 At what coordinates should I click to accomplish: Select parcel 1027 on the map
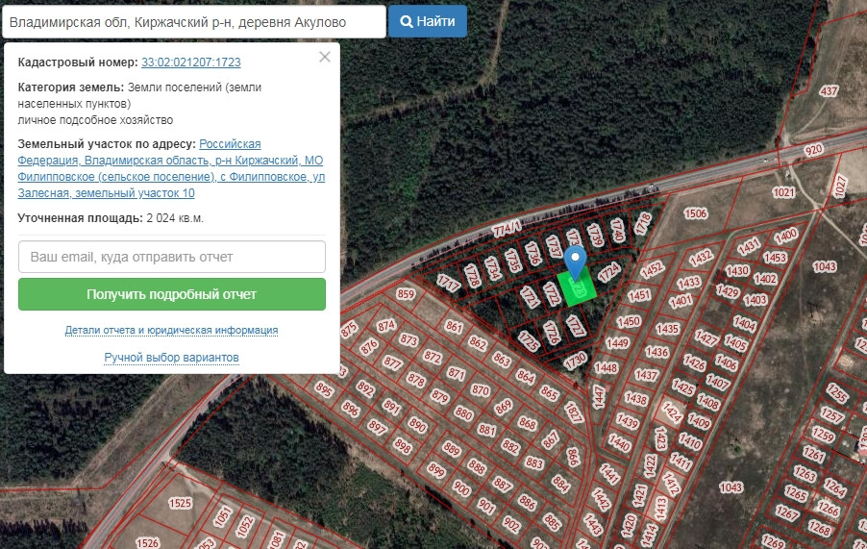[840, 186]
